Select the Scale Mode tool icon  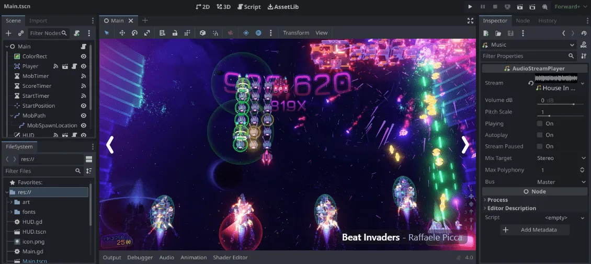pyautogui.click(x=147, y=33)
